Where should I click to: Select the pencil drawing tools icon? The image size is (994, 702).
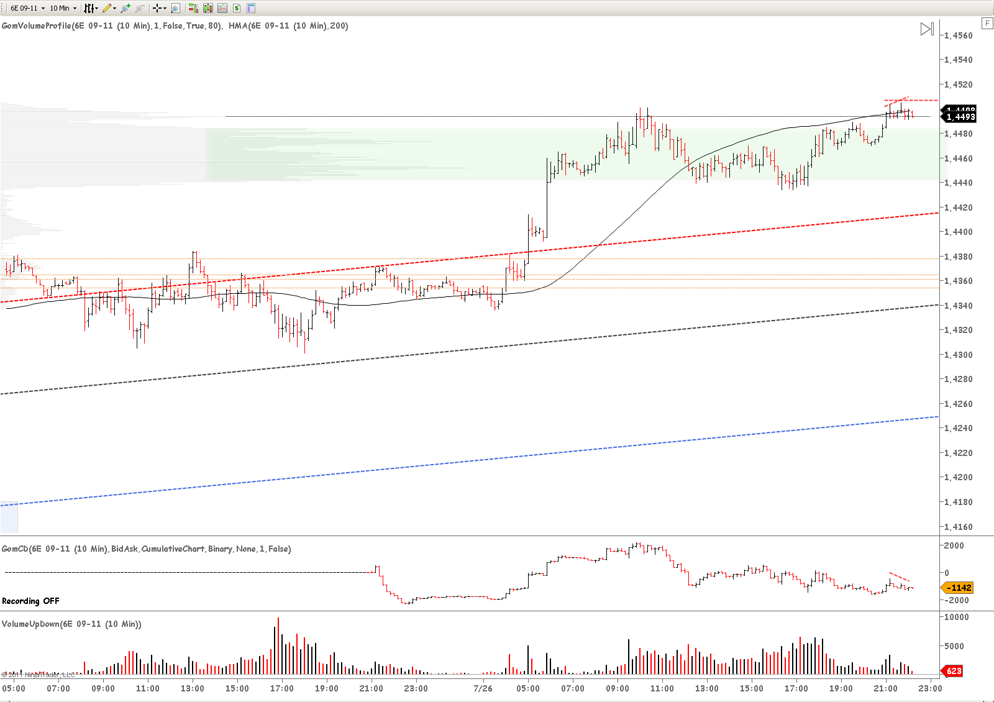pyautogui.click(x=107, y=8)
